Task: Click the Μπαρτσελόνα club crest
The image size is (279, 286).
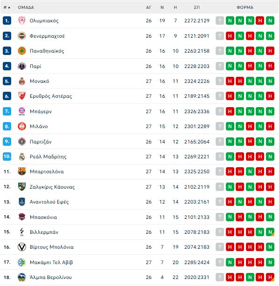Action: point(22,171)
